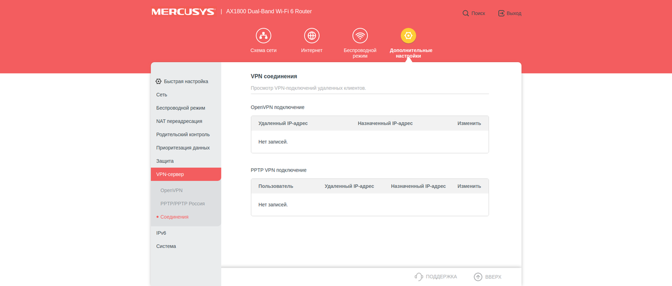Screen dimensions: 672x286
Task: Click the ПОДДЕРЖКА headset icon
Action: 419,276
